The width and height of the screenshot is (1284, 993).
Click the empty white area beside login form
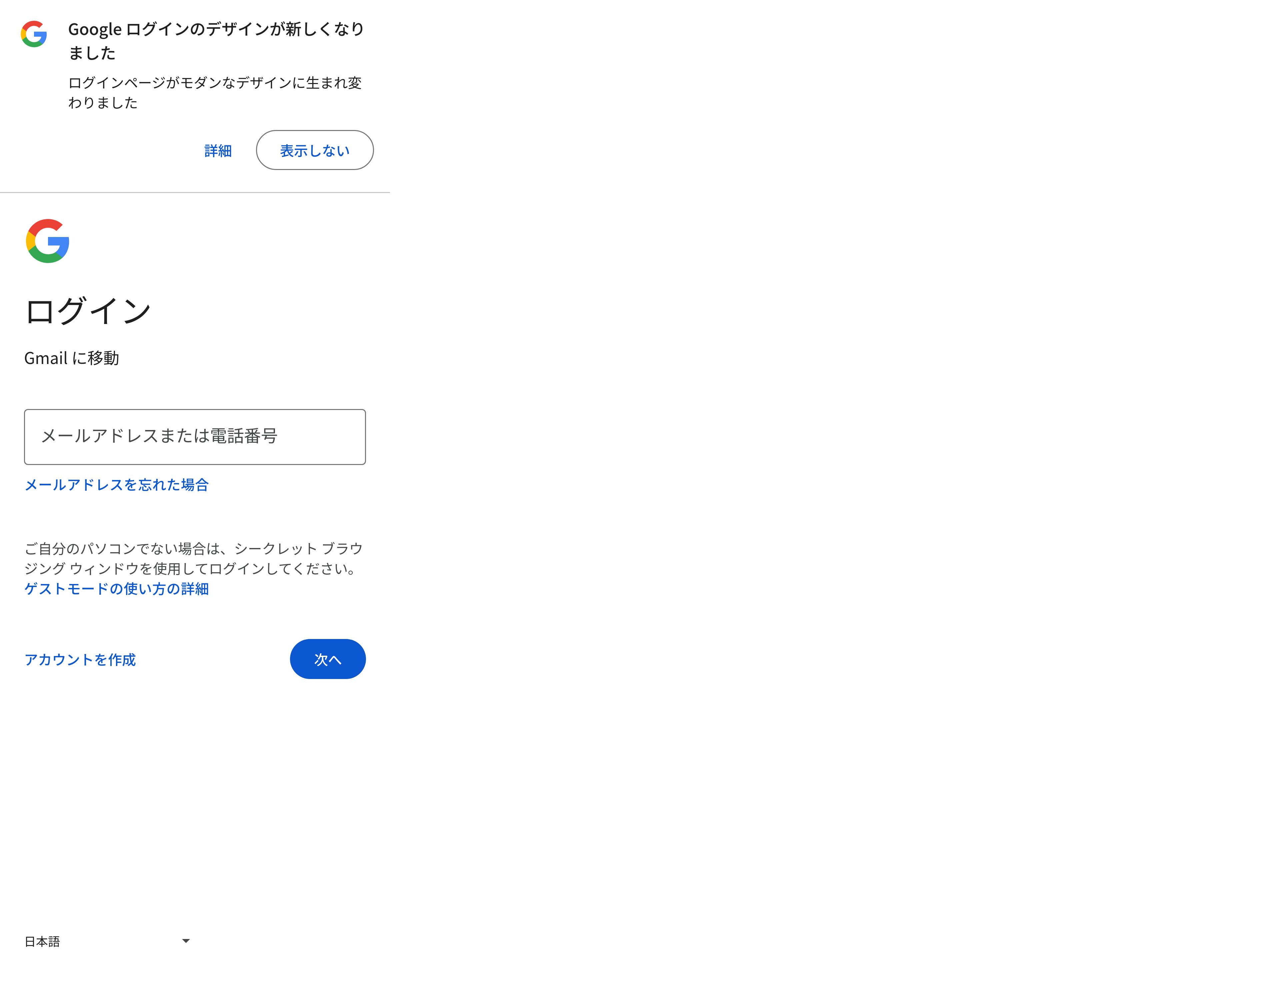[823, 470]
